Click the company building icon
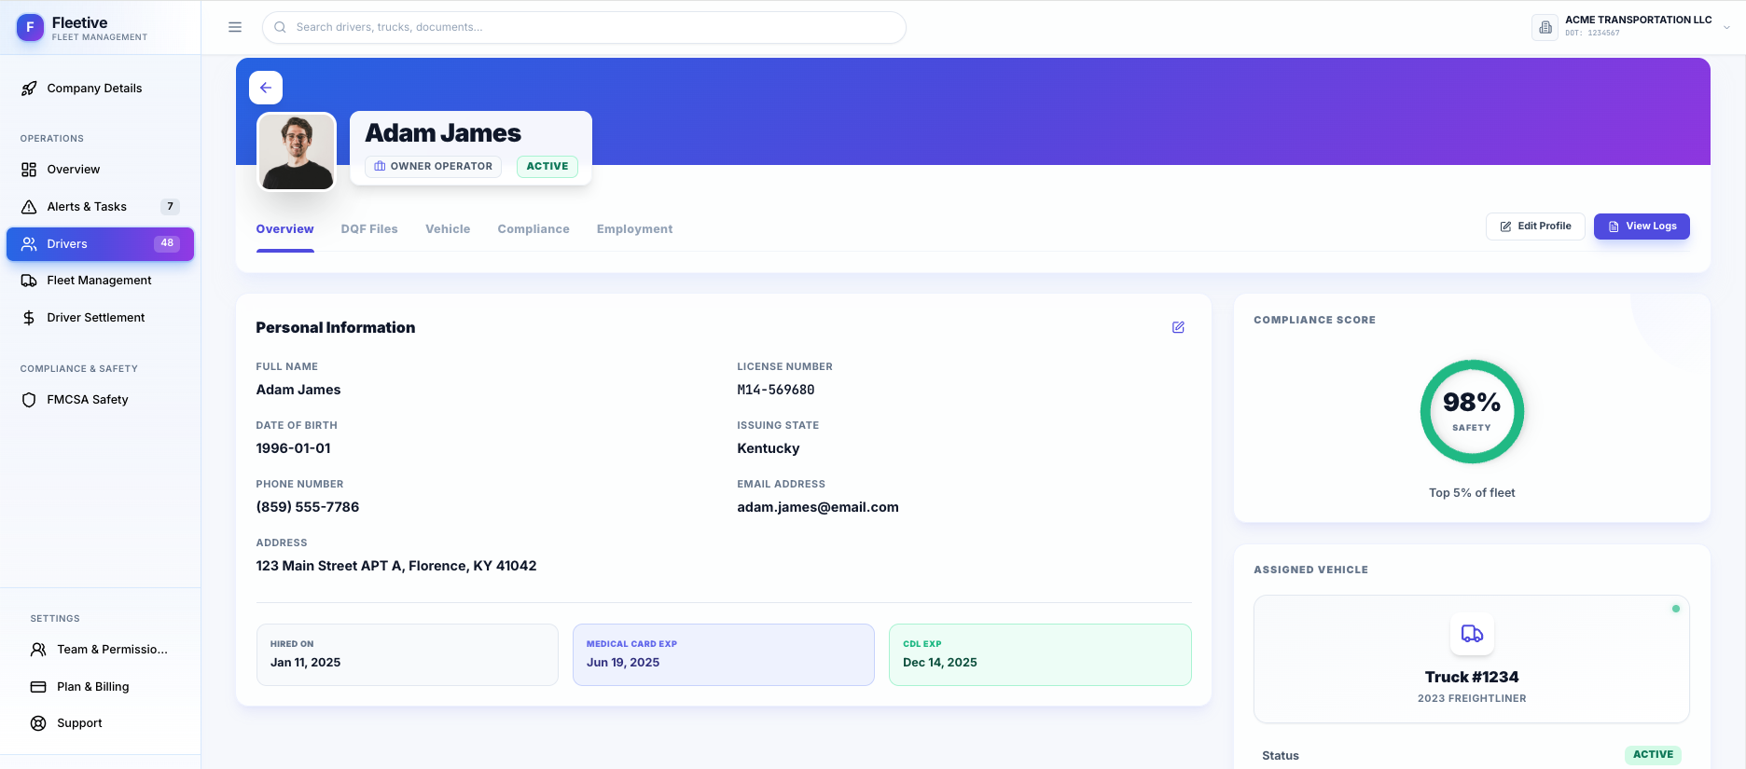This screenshot has height=769, width=1746. [x=1545, y=27]
